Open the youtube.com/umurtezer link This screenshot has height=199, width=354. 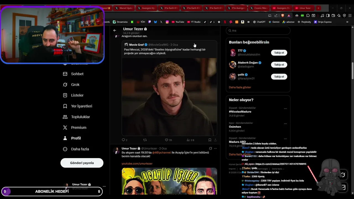coord(137,164)
